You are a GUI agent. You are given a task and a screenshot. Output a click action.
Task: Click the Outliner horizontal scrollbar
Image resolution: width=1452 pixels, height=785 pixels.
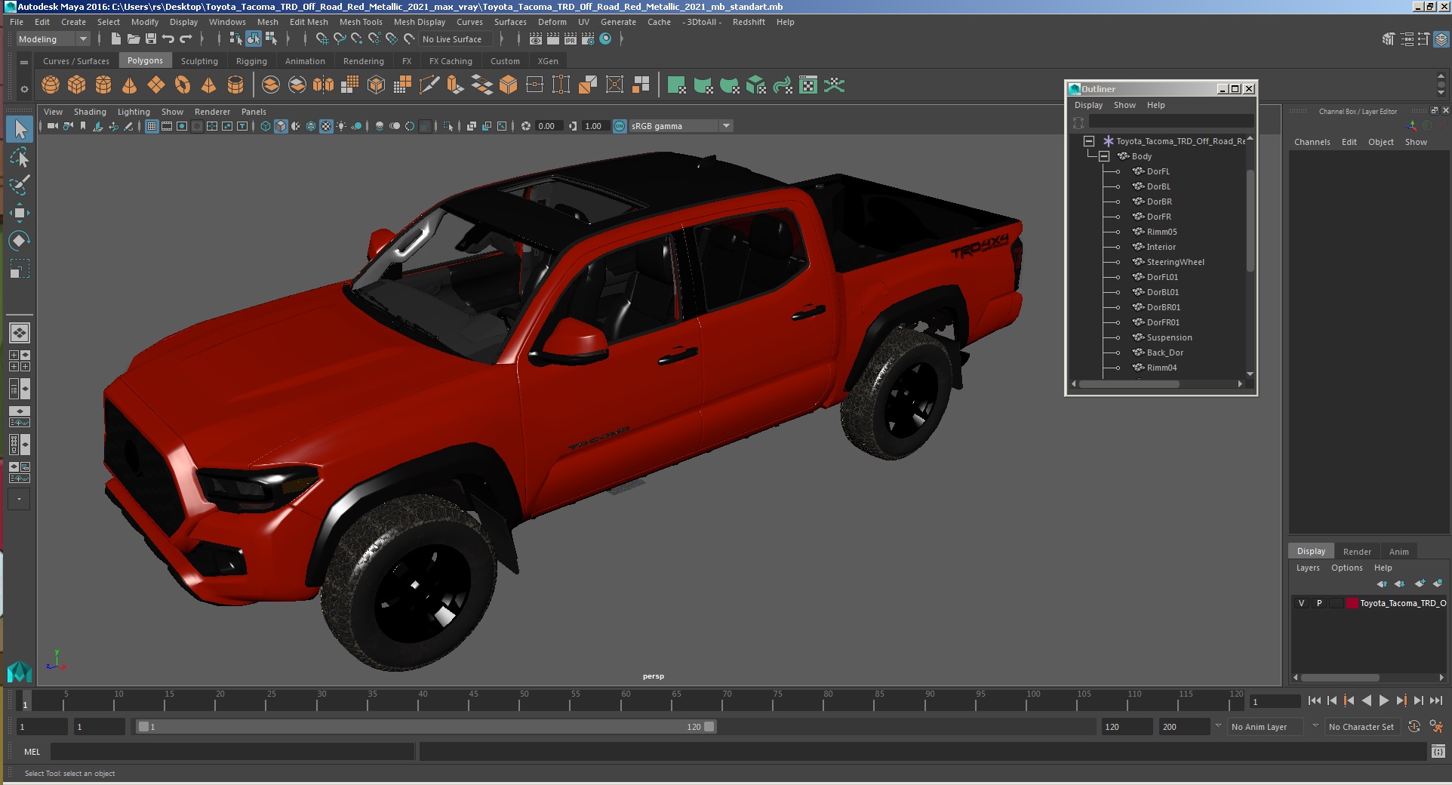(x=1129, y=384)
